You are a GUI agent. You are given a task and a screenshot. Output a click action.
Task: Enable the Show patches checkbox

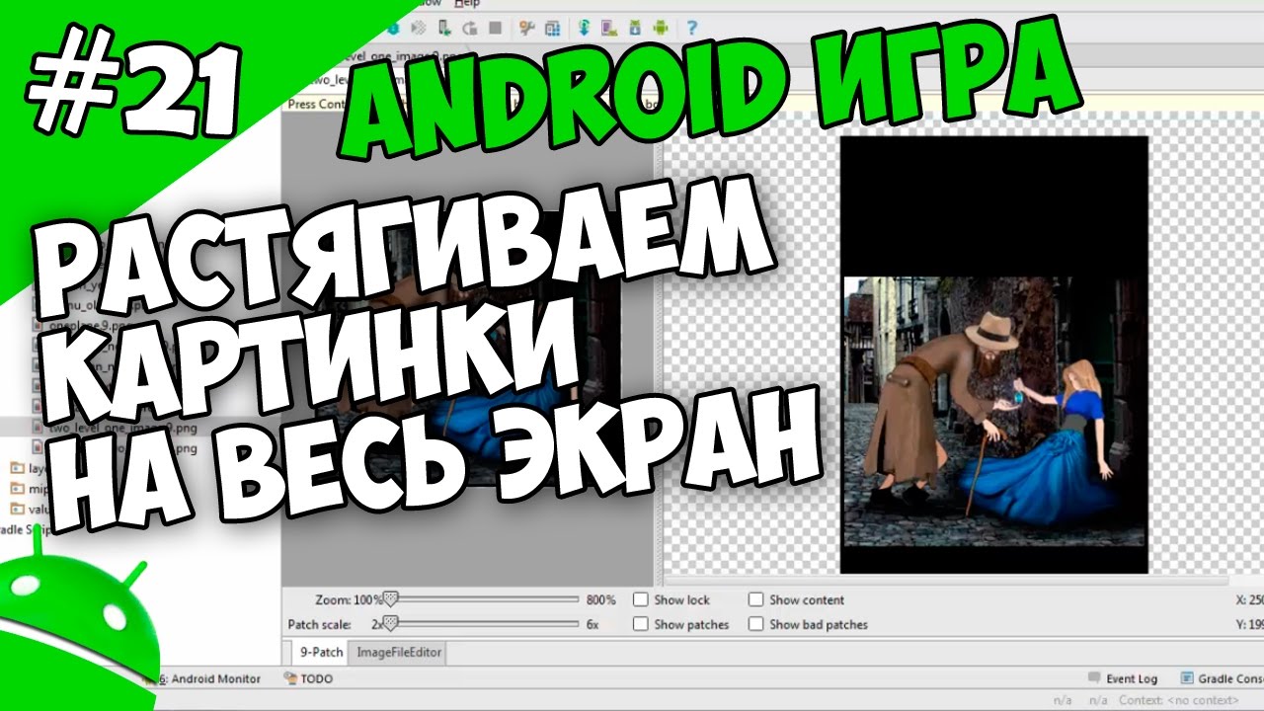point(641,624)
